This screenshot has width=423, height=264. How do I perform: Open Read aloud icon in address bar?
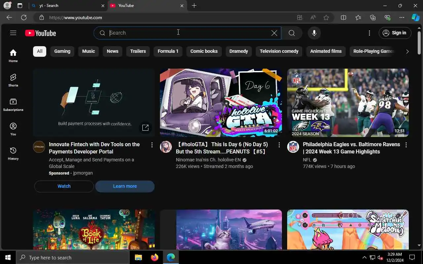click(313, 17)
